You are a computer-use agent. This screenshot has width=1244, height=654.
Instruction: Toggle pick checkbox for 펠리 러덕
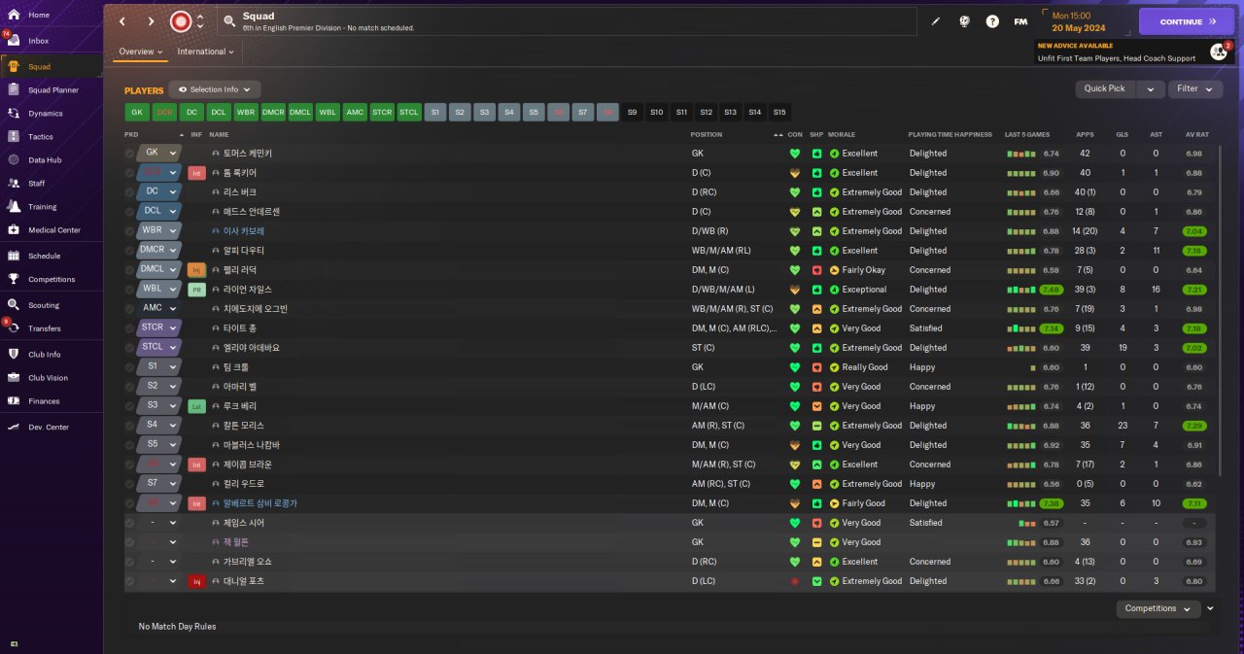(x=130, y=270)
